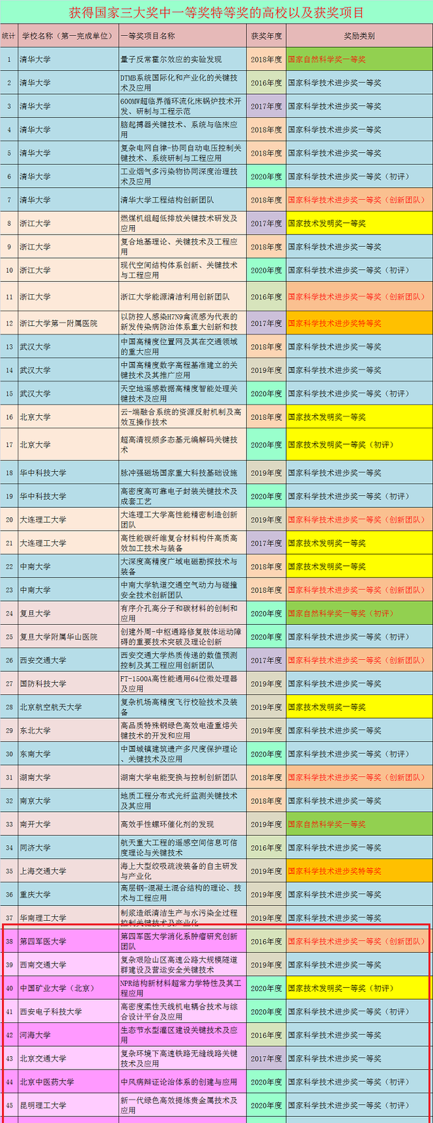Select the school cell 河海大学
Image resolution: width=433 pixels, height=1123 pixels.
click(68, 1035)
